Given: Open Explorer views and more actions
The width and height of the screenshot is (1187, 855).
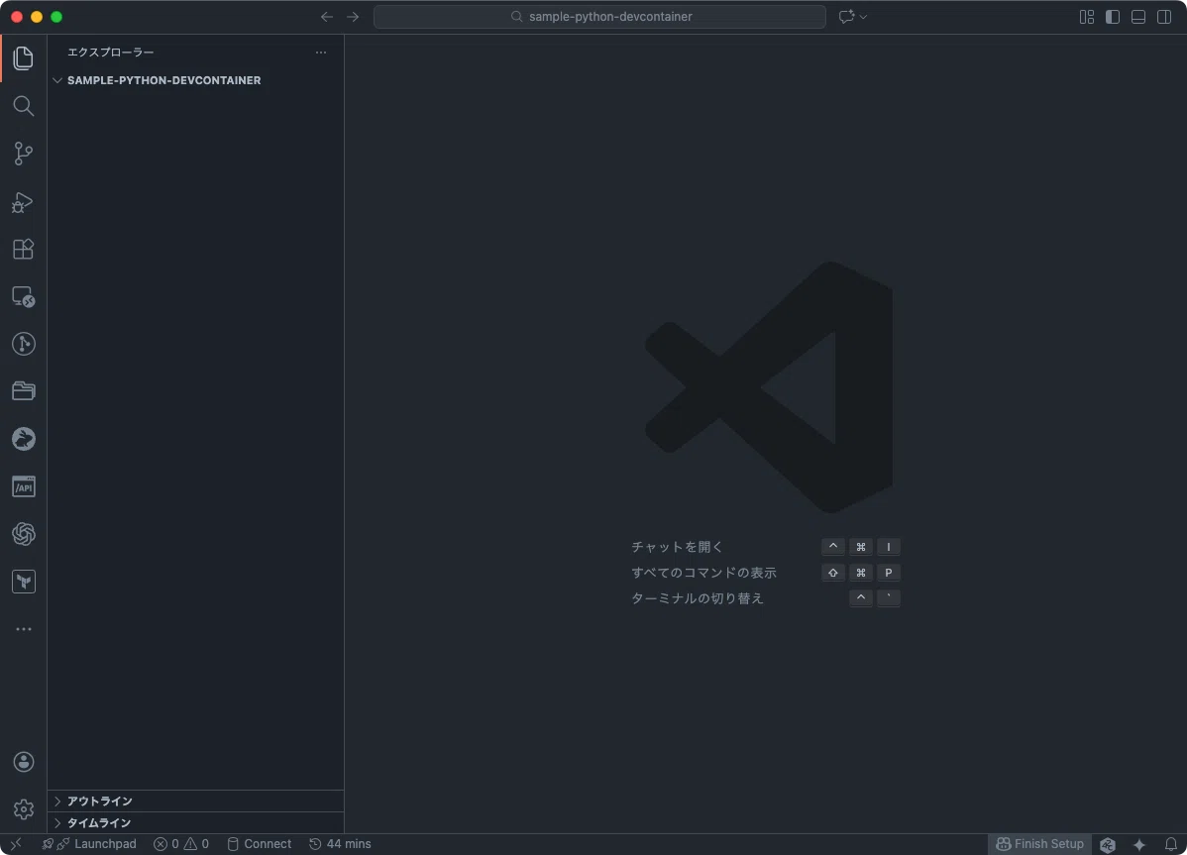Looking at the screenshot, I should coord(321,53).
